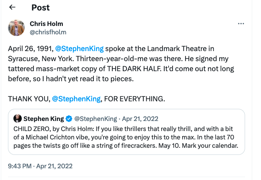The image size is (261, 180).
Task: Open Chris Holm's profile avatar
Action: [16, 28]
